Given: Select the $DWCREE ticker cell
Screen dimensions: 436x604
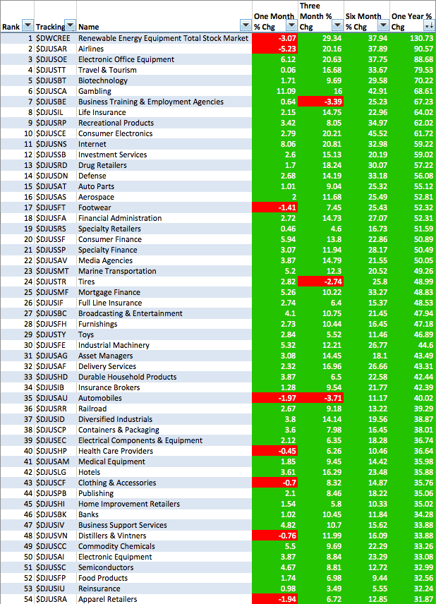Looking at the screenshot, I should pyautogui.click(x=55, y=38).
